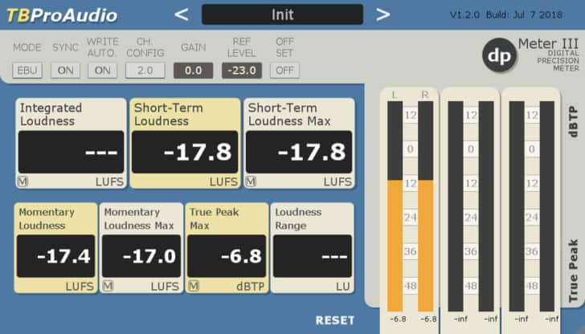Click the GAIN value field 0.0
Image resolution: width=585 pixels, height=334 pixels.
[x=193, y=71]
